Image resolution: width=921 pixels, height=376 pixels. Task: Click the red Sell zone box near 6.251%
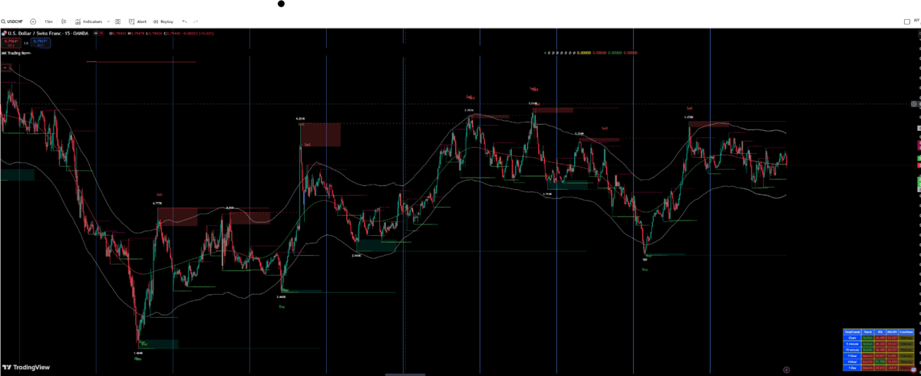[320, 135]
